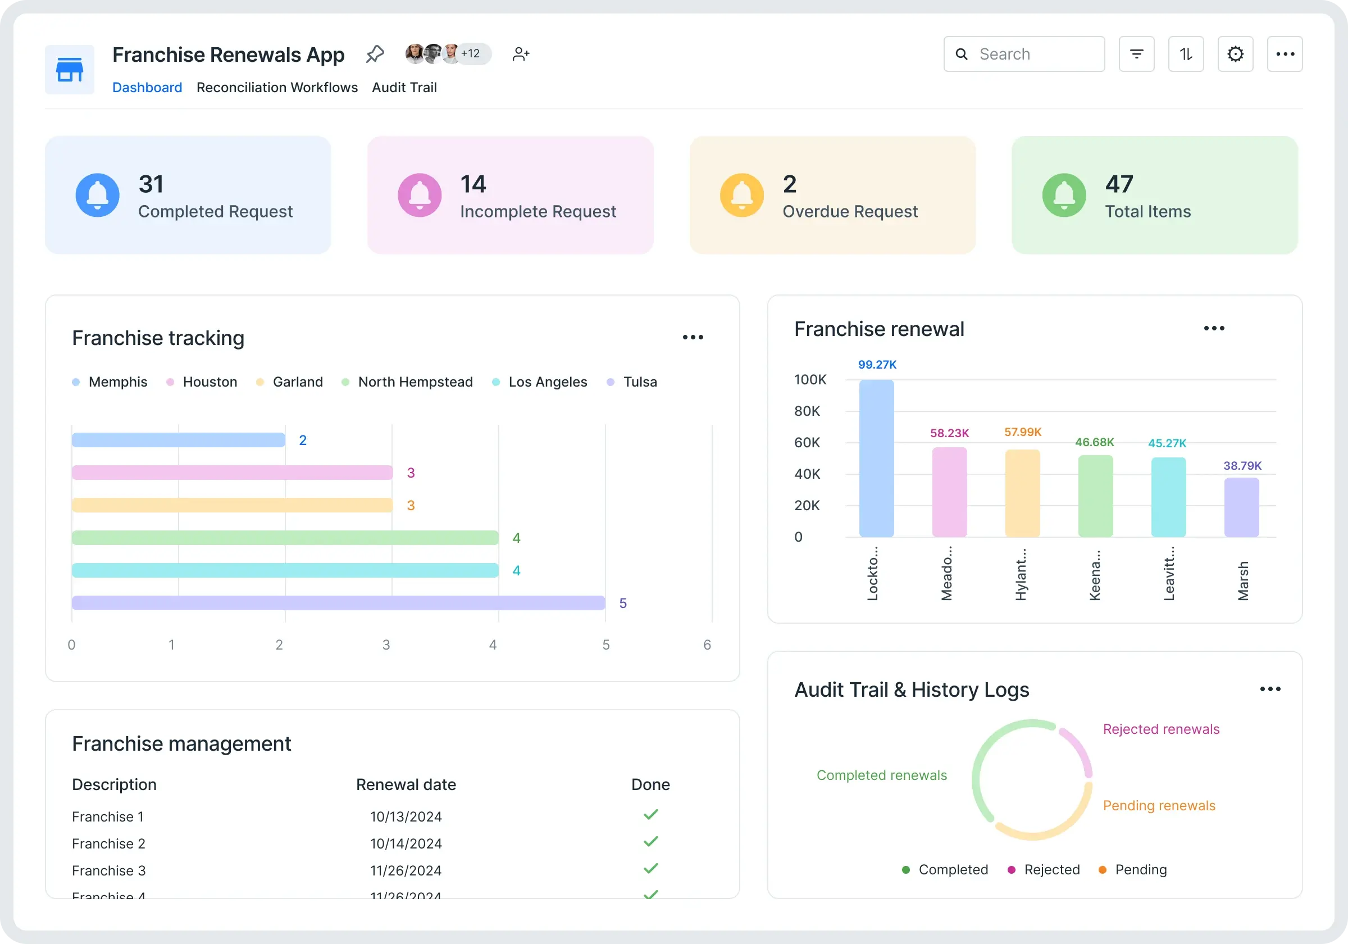Viewport: 1348px width, 944px height.
Task: Open Franchise renewal three-dot menu
Action: (1214, 328)
